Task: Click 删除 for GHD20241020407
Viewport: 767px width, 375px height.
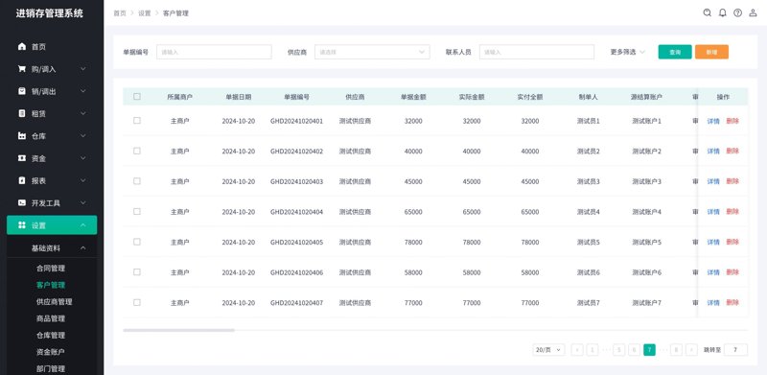Action: [732, 303]
